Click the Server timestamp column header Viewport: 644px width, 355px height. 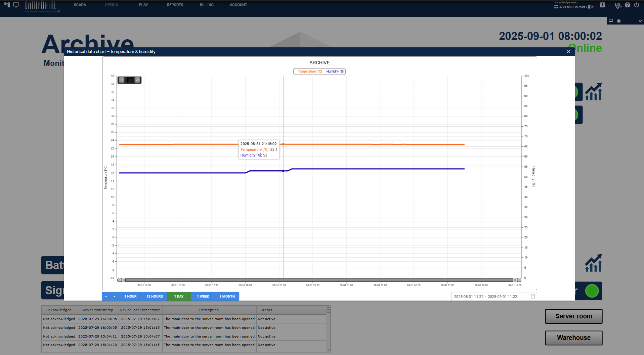pos(97,310)
